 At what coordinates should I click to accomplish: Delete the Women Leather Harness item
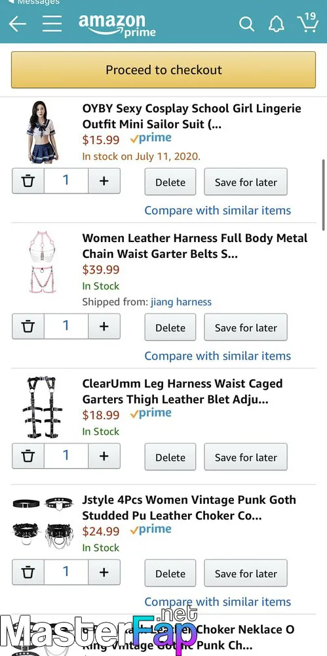170,327
